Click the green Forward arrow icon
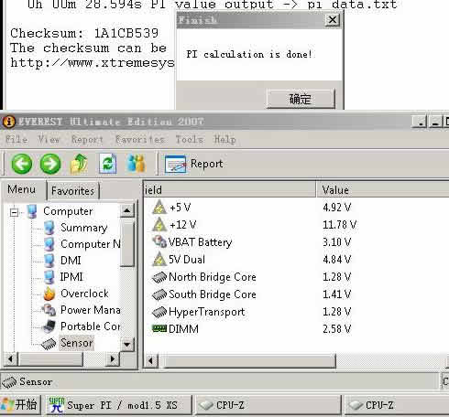Viewport: 449px width, 417px height. point(50,164)
